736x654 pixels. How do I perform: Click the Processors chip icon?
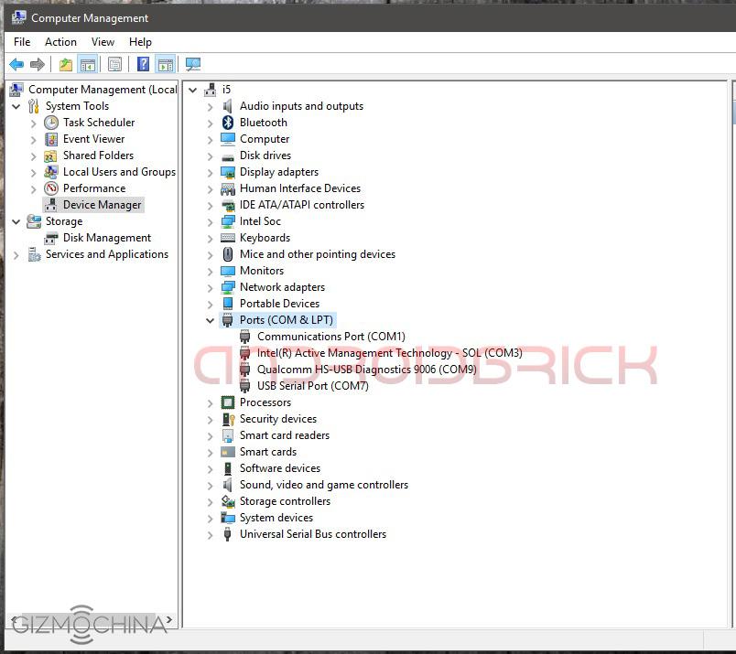point(228,402)
